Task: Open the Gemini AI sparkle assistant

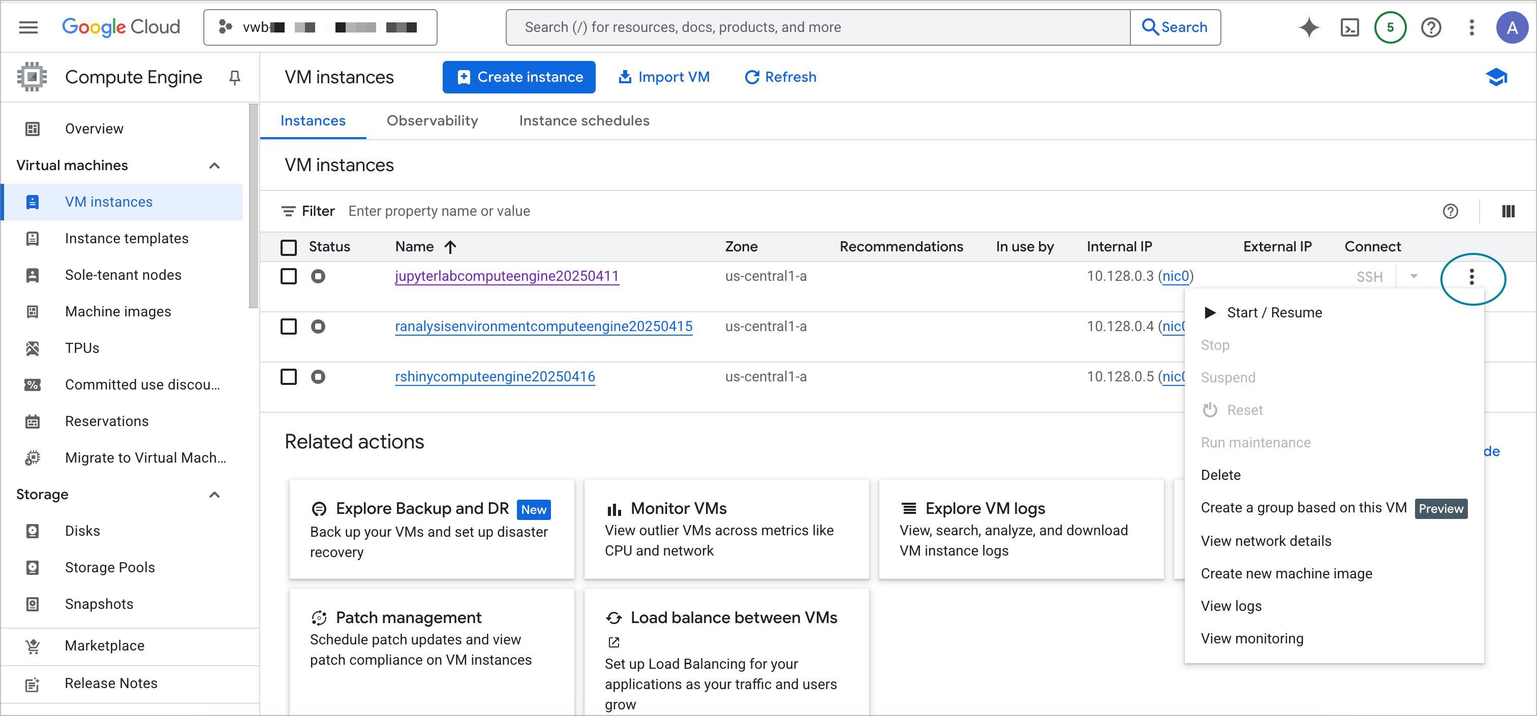Action: coord(1308,27)
